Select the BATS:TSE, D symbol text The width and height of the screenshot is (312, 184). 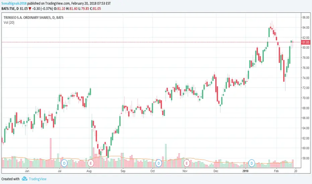point(10,9)
